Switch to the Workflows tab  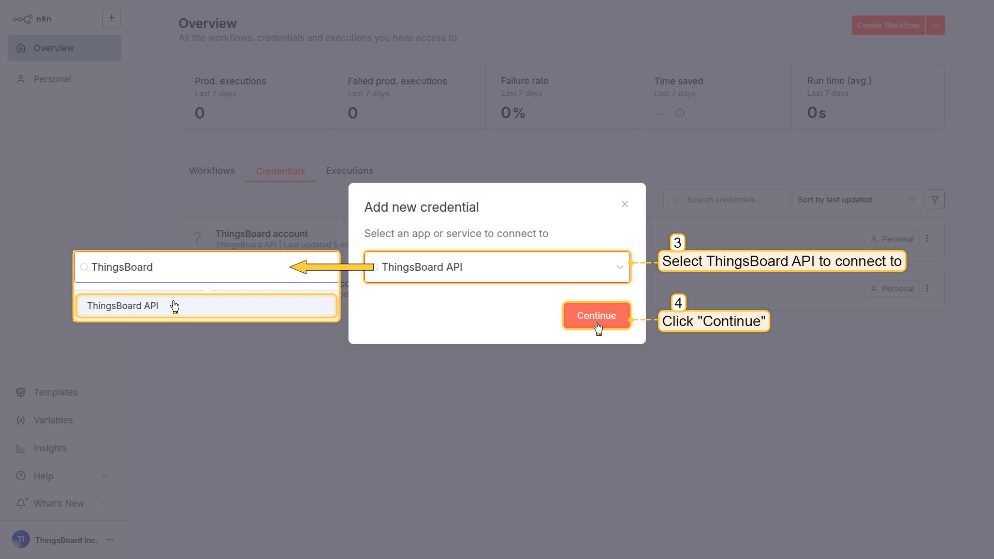click(212, 171)
